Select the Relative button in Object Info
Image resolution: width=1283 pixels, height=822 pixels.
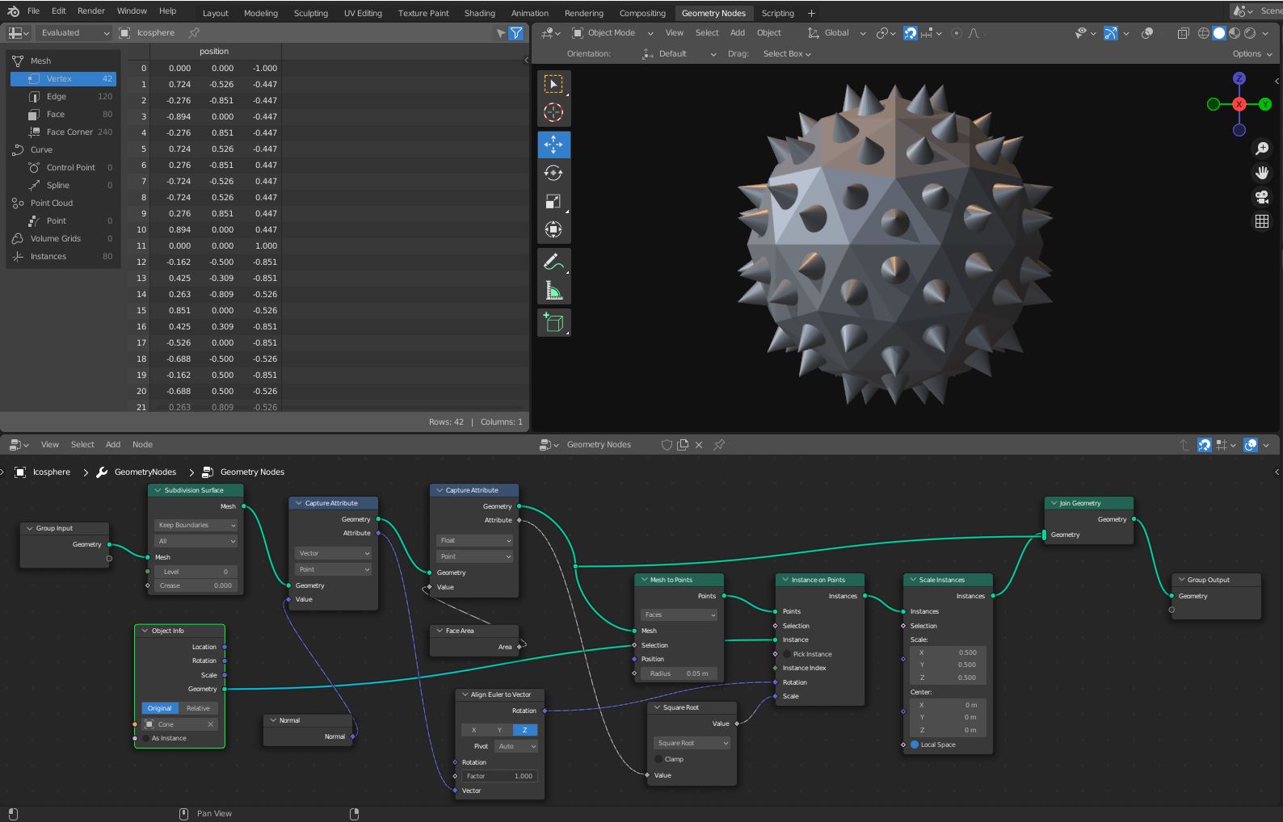click(x=198, y=708)
